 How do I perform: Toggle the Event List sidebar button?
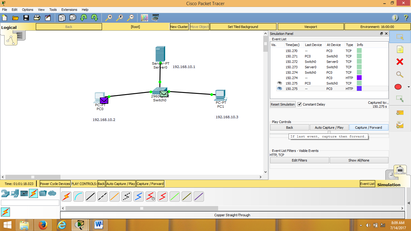click(x=367, y=183)
